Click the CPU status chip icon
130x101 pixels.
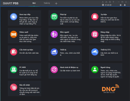[121, 5]
